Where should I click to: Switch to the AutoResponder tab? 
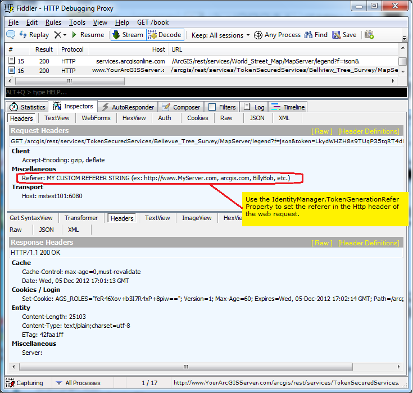point(128,107)
